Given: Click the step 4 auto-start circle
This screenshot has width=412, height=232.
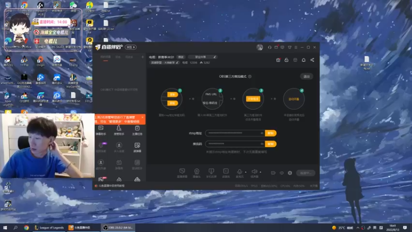Looking at the screenshot, I should [x=294, y=99].
